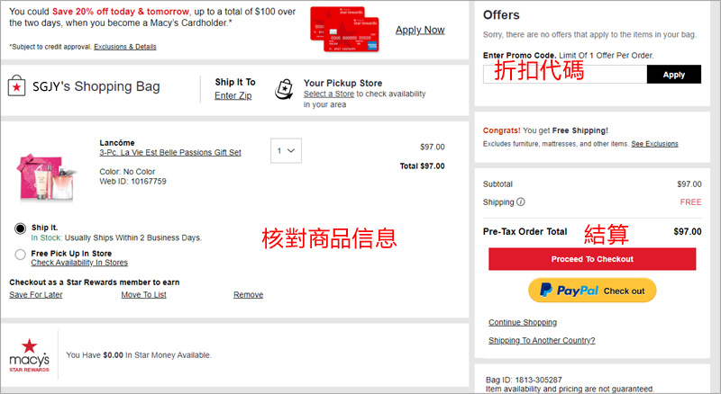Remove the item from the bag
Screen dimensions: 721x394
(248, 294)
